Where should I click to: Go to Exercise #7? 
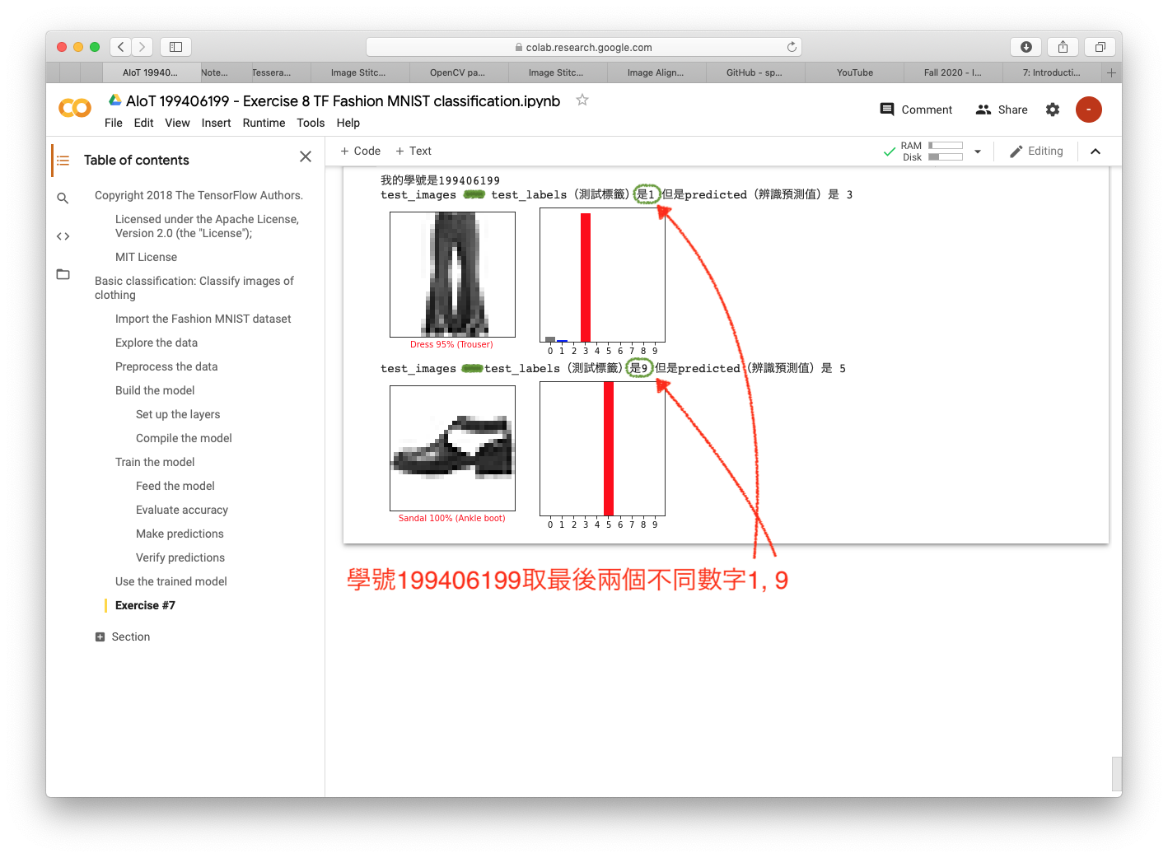145,605
